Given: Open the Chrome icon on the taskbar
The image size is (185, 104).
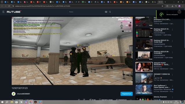Looking at the screenshot, I should point(31,102).
